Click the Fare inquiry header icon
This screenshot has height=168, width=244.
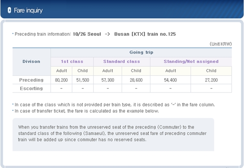[9, 10]
